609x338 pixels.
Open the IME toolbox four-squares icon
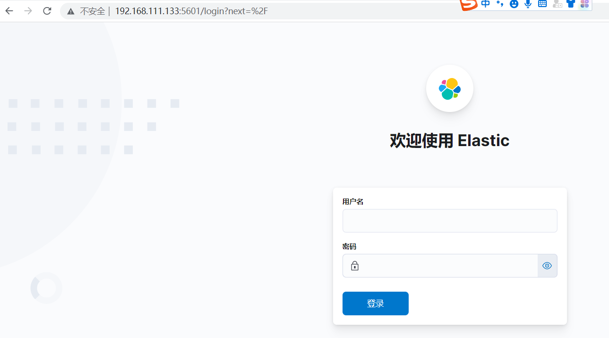tap(584, 4)
